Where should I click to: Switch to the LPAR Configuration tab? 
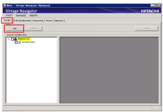[22, 21]
